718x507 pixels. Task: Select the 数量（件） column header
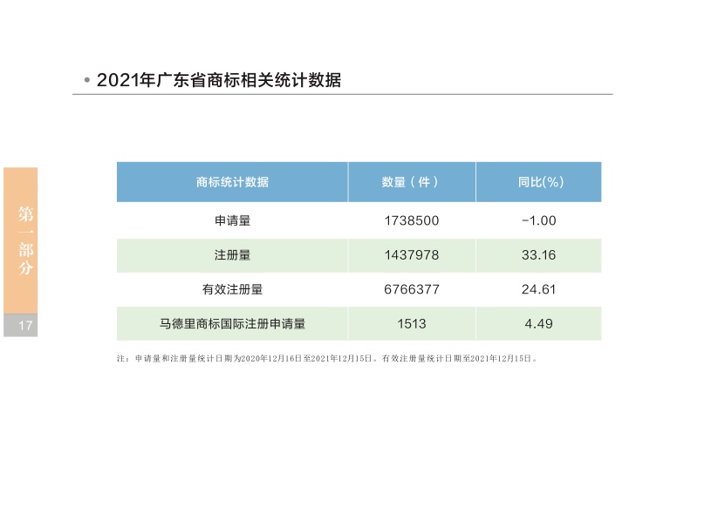[x=411, y=182]
